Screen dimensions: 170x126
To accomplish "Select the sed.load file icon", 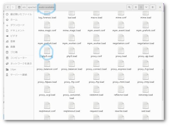I will click(x=146, y=105).
